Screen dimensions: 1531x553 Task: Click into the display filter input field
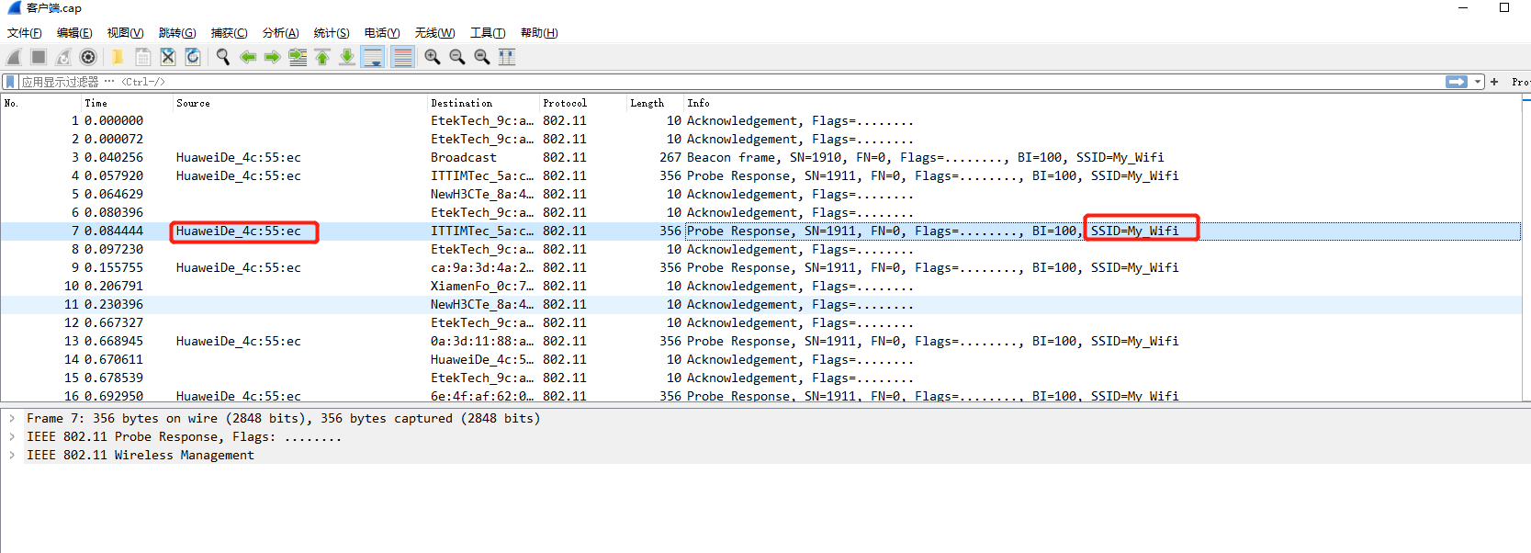(730, 82)
